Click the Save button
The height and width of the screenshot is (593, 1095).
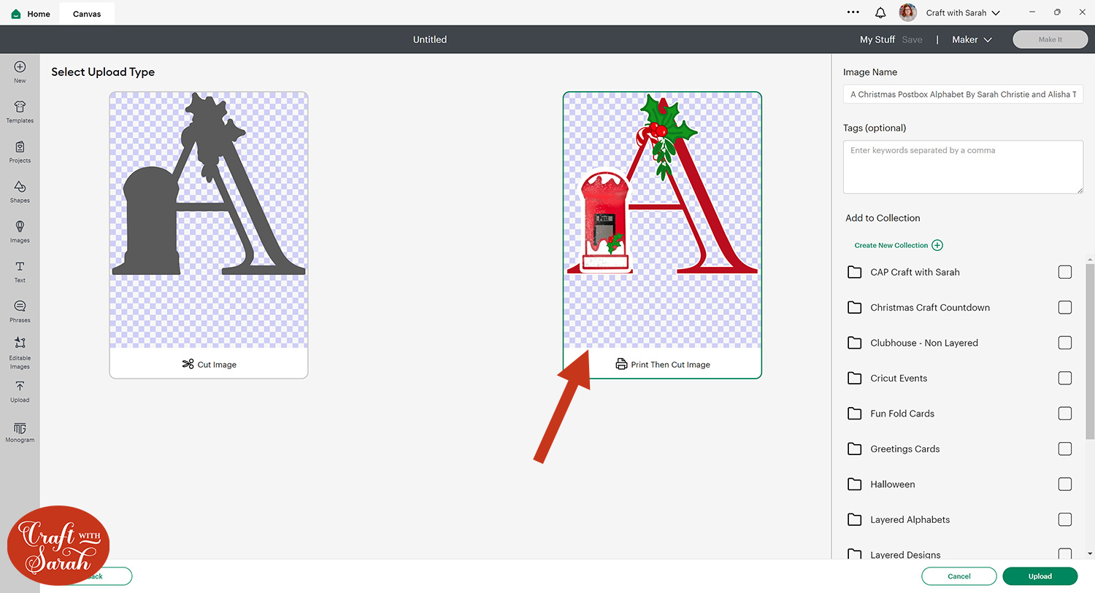(912, 39)
